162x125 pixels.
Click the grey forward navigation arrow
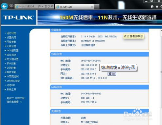[11, 6]
